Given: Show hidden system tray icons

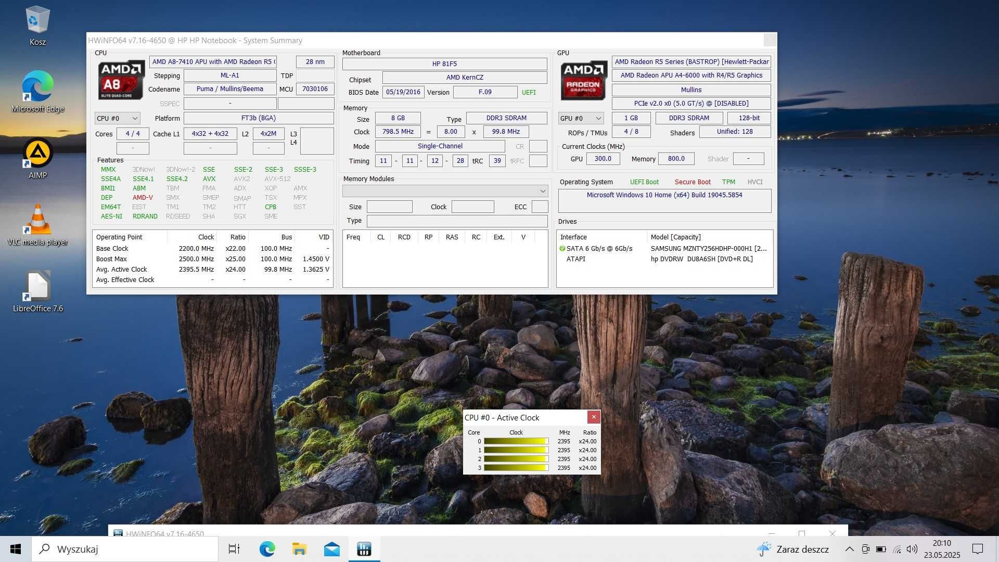Looking at the screenshot, I should coord(849,549).
